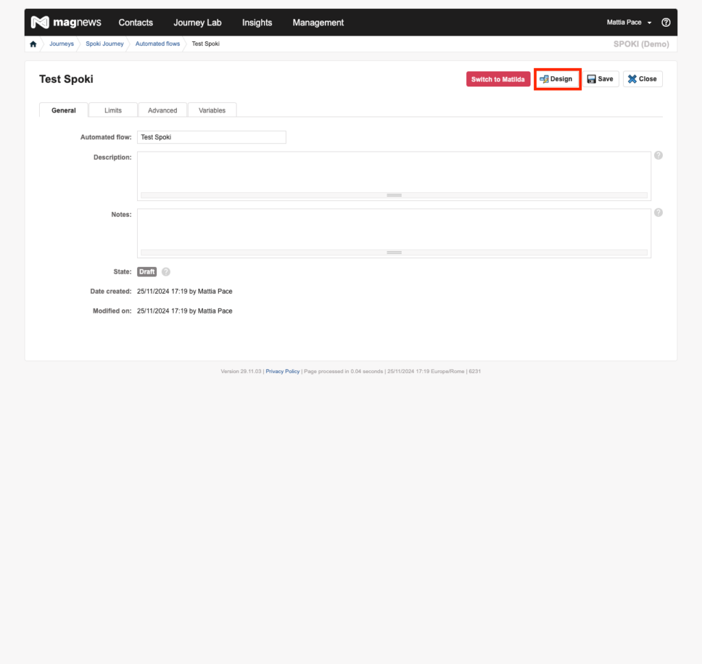Click the help icon beside Notes field
Screen dimensions: 702x664
(x=658, y=213)
